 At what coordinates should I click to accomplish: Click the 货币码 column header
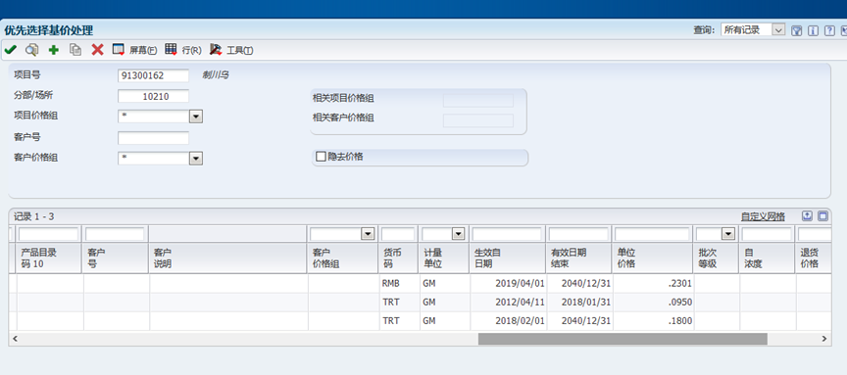tap(399, 258)
